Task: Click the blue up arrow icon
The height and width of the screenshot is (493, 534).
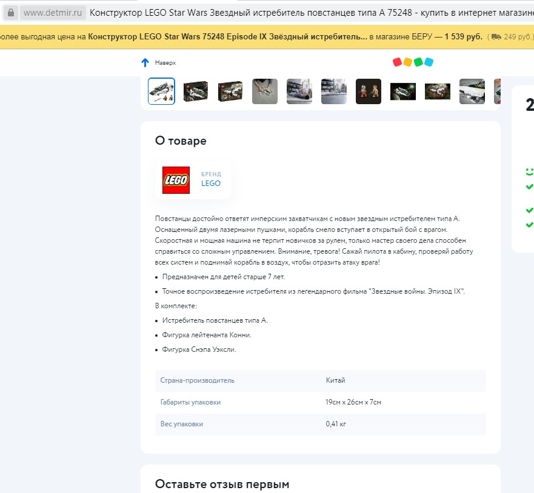Action: coord(145,62)
